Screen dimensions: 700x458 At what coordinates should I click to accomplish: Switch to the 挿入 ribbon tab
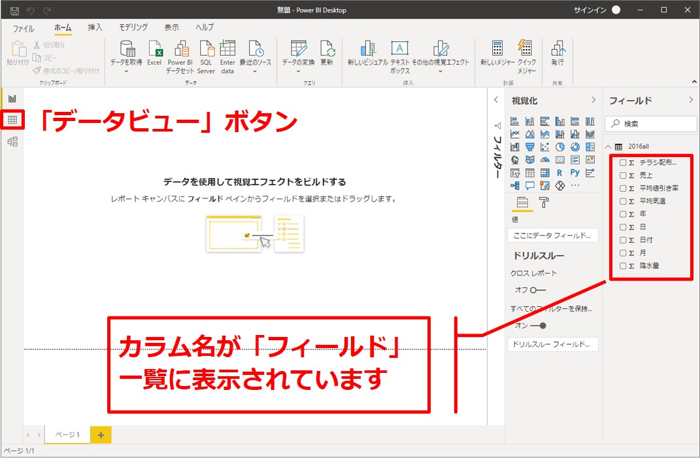pos(95,27)
